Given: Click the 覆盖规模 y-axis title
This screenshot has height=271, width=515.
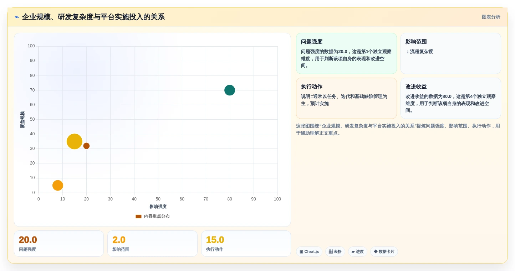Looking at the screenshot, I should tap(22, 120).
